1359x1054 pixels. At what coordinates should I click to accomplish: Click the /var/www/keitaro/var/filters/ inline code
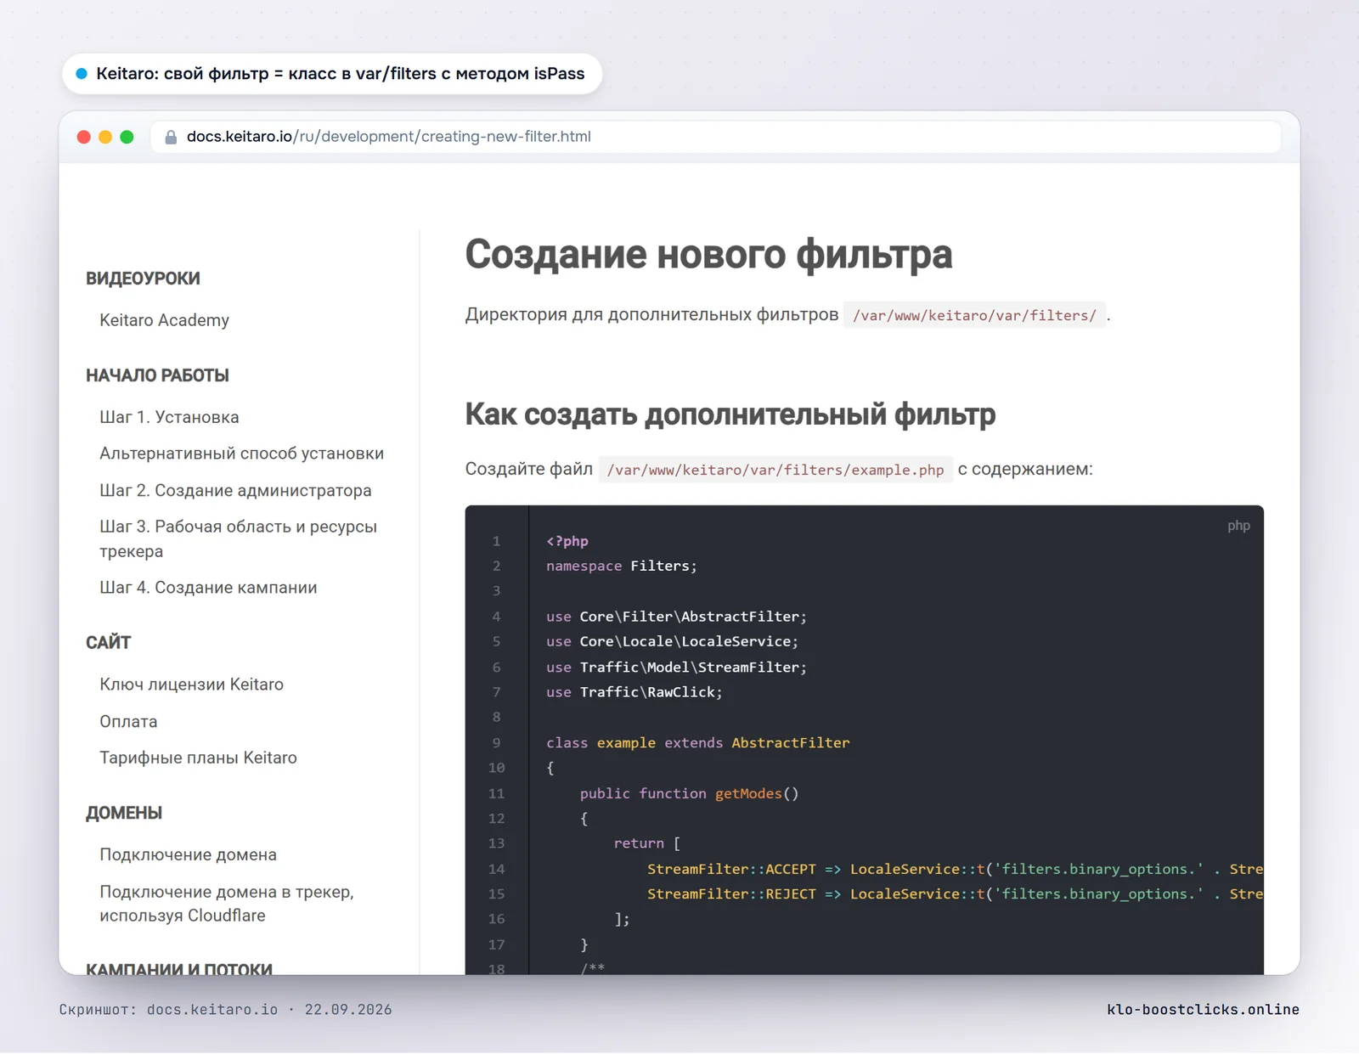coord(974,315)
